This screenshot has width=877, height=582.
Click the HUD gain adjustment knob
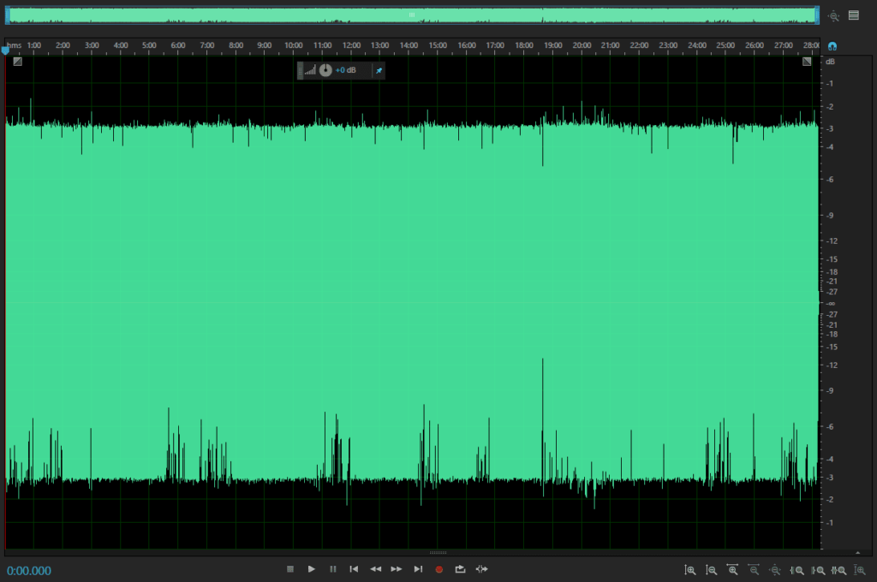click(325, 70)
